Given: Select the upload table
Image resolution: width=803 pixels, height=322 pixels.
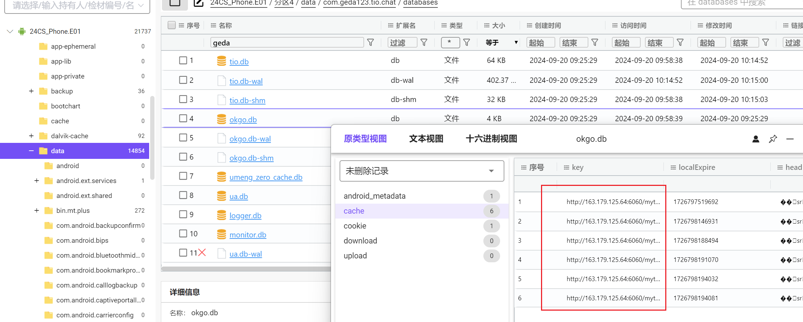Looking at the screenshot, I should point(421,256).
